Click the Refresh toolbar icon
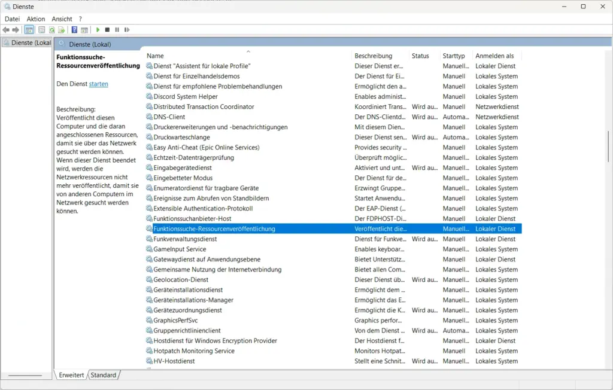This screenshot has height=390, width=613. tap(51, 30)
